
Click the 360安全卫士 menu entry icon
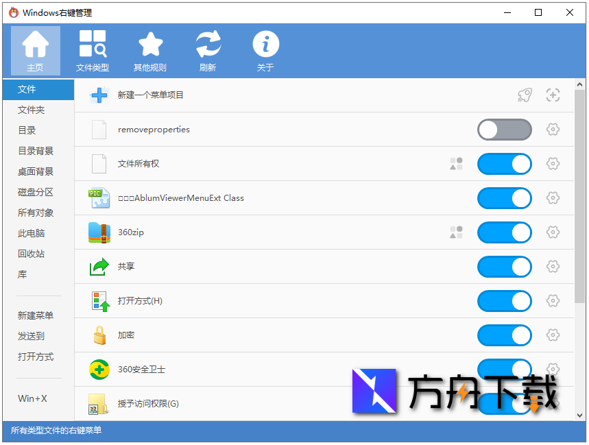99,370
